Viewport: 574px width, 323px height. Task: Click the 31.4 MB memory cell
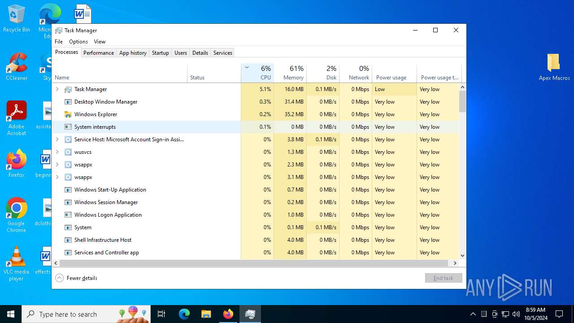290,102
